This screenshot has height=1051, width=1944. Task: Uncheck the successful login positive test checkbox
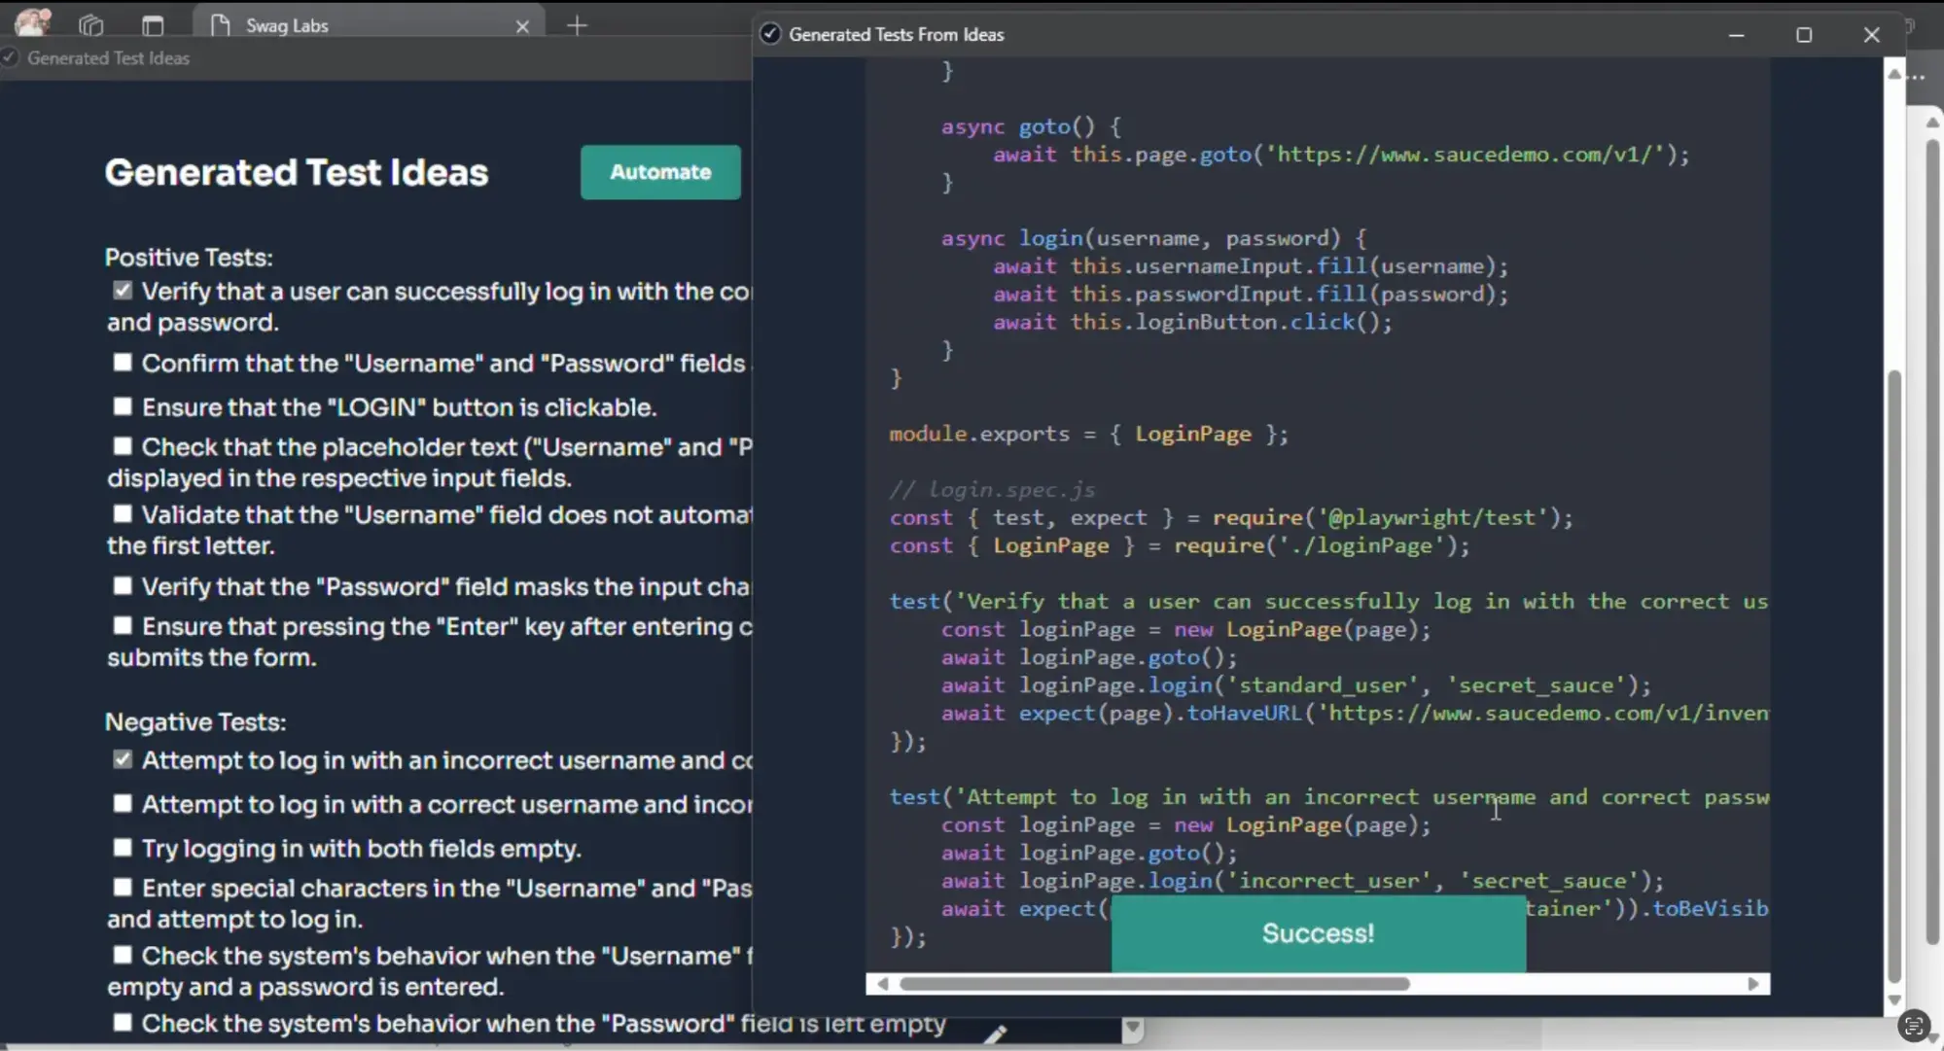coord(123,290)
